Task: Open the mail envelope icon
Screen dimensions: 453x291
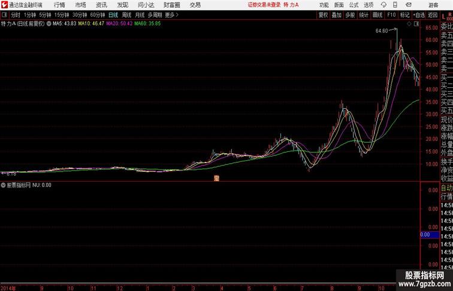Action: pyautogui.click(x=409, y=5)
